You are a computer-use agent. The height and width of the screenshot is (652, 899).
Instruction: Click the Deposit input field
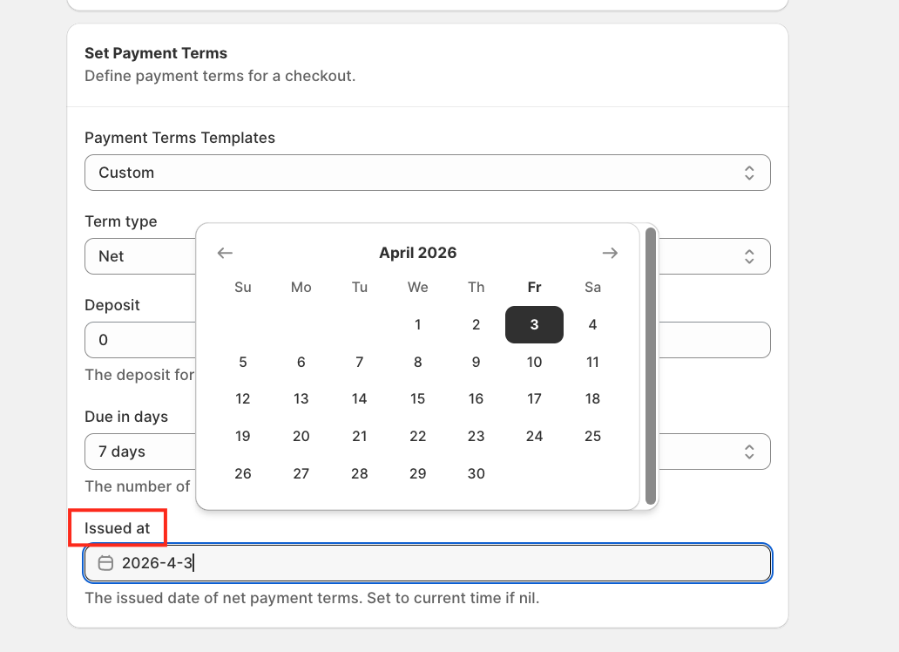point(139,340)
